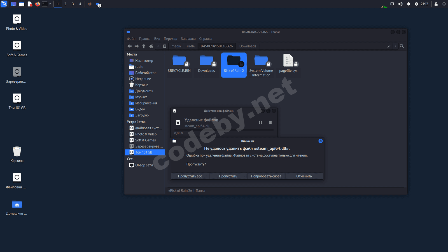Launch Firefox from the top panel
The height and width of the screenshot is (252, 448).
[38, 4]
